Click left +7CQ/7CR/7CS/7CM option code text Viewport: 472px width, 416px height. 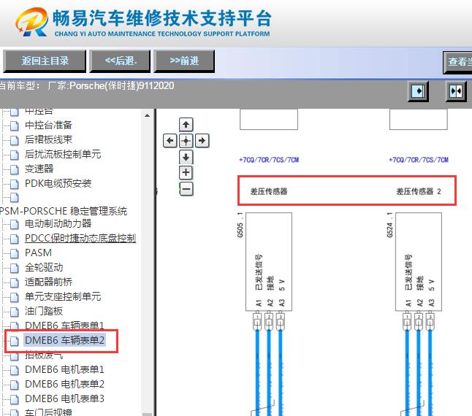(269, 160)
